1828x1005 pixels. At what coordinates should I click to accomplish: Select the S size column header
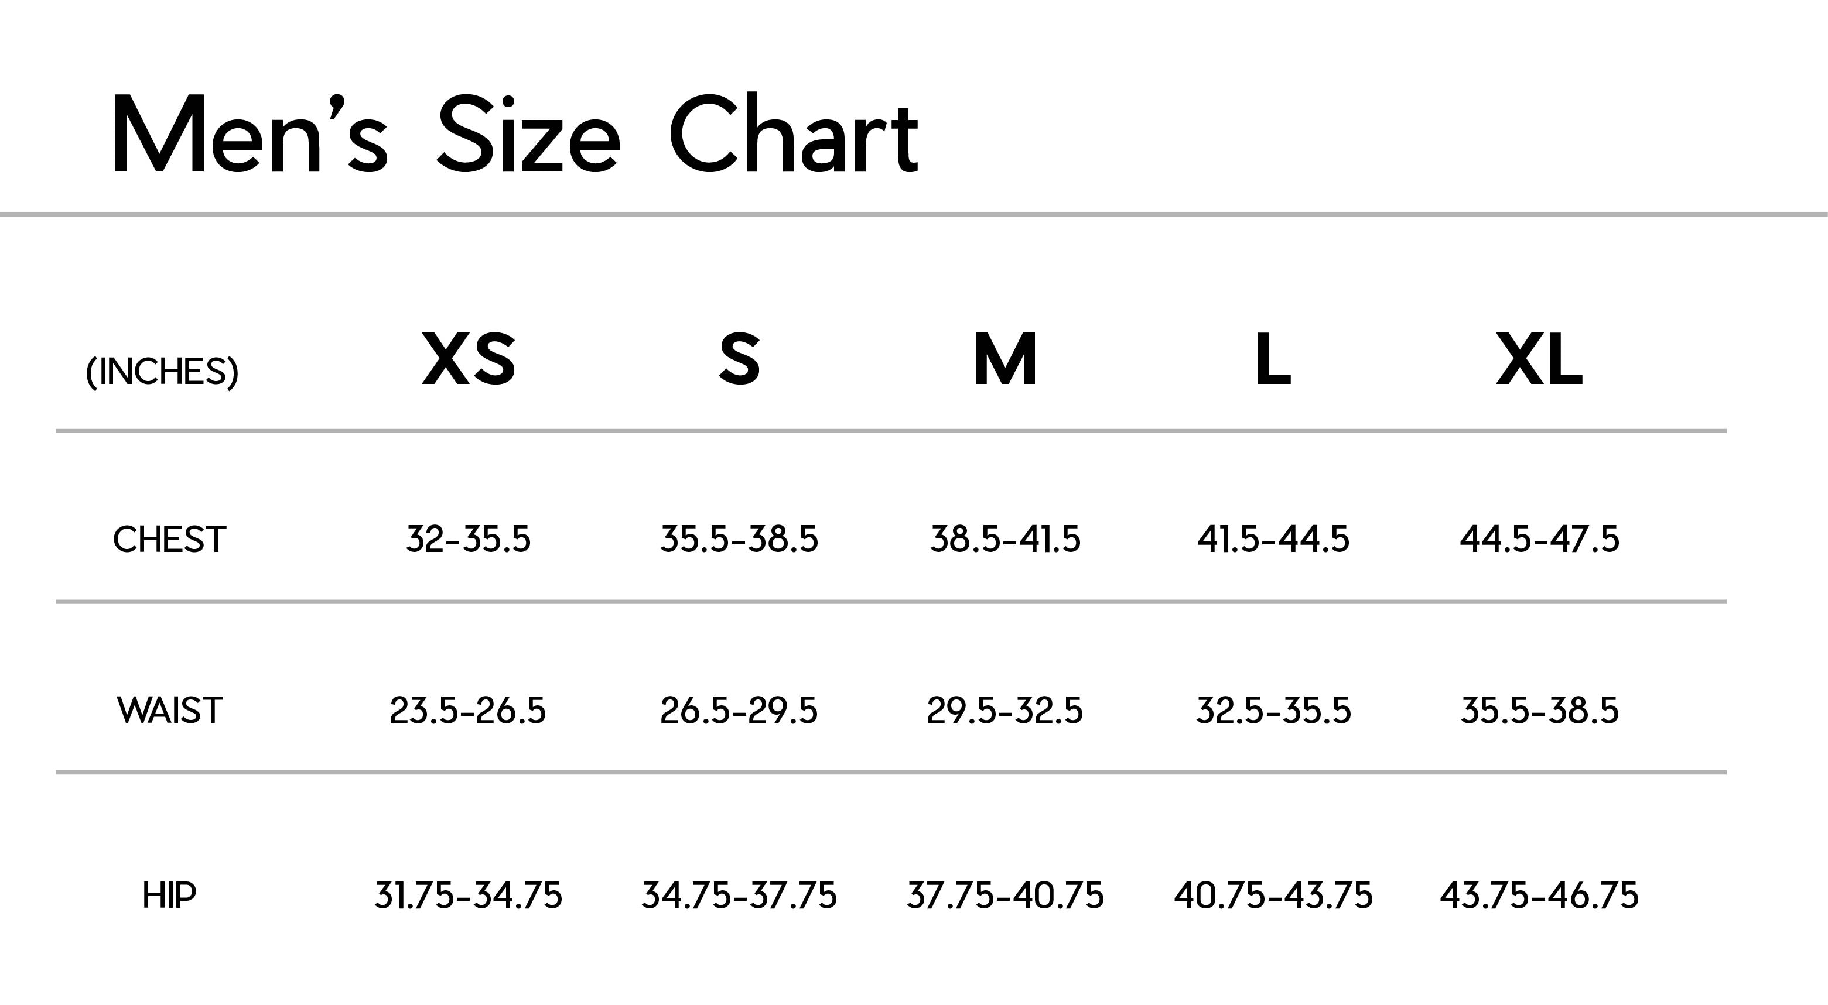pos(739,359)
